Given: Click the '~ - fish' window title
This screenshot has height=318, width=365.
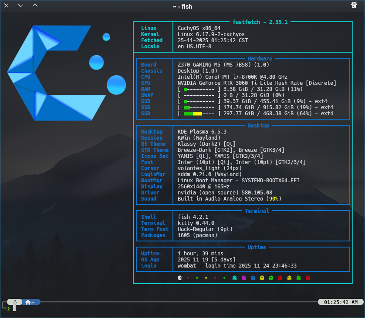Looking at the screenshot, I should click(x=182, y=6).
